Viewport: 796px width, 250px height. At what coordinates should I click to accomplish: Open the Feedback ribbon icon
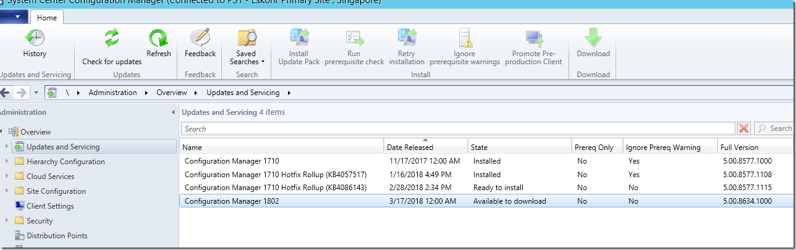tap(200, 38)
